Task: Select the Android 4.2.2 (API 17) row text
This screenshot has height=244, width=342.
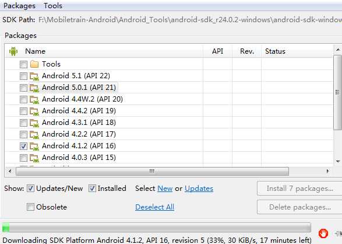Action: [x=79, y=134]
